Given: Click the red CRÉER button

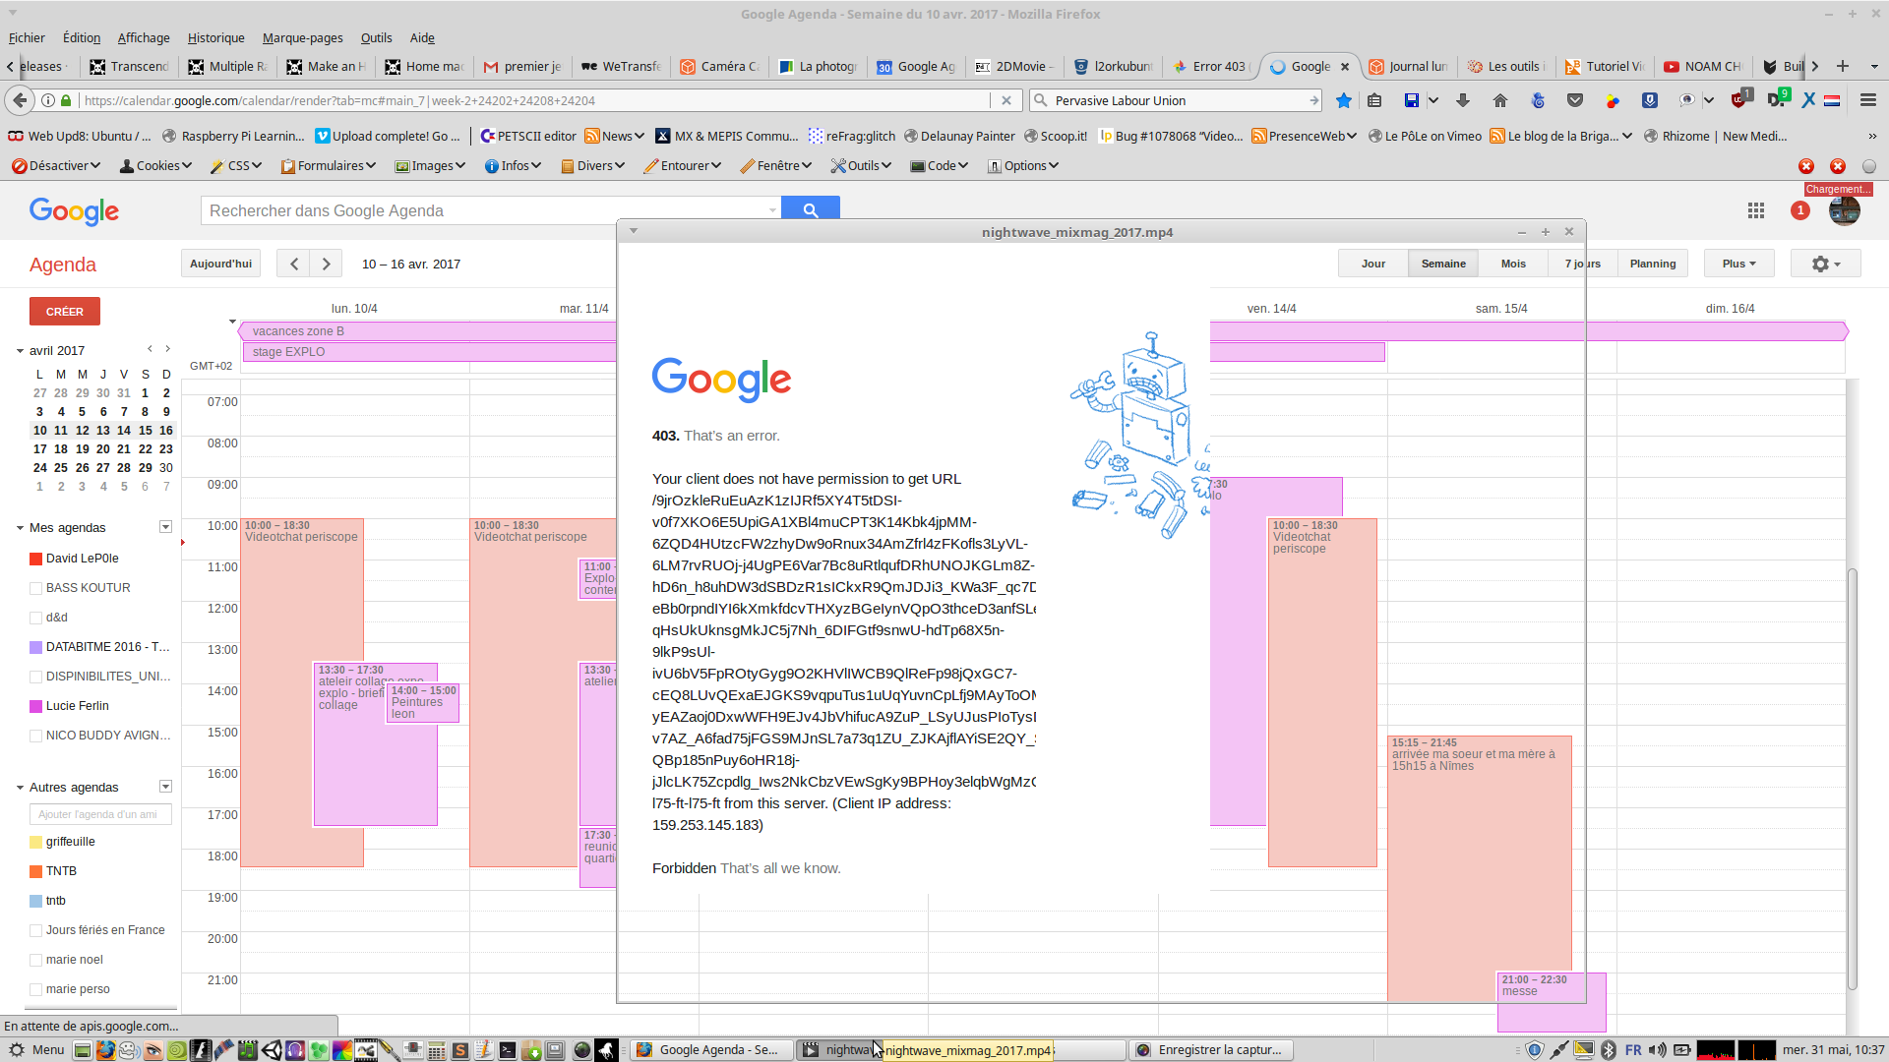Looking at the screenshot, I should 65,312.
